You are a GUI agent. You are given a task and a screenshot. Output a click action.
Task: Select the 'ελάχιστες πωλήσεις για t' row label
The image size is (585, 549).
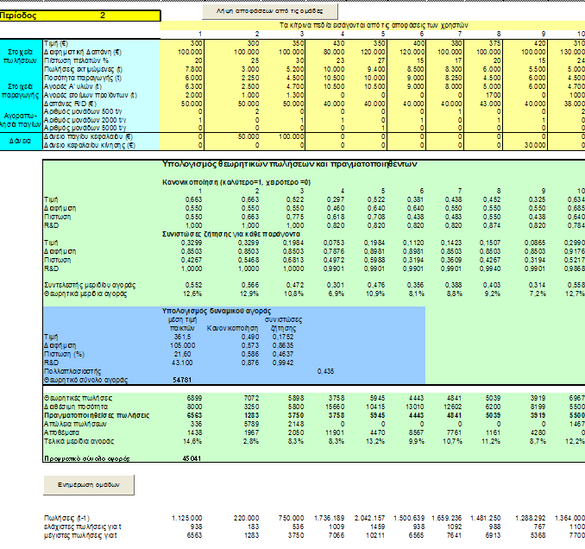point(83,527)
